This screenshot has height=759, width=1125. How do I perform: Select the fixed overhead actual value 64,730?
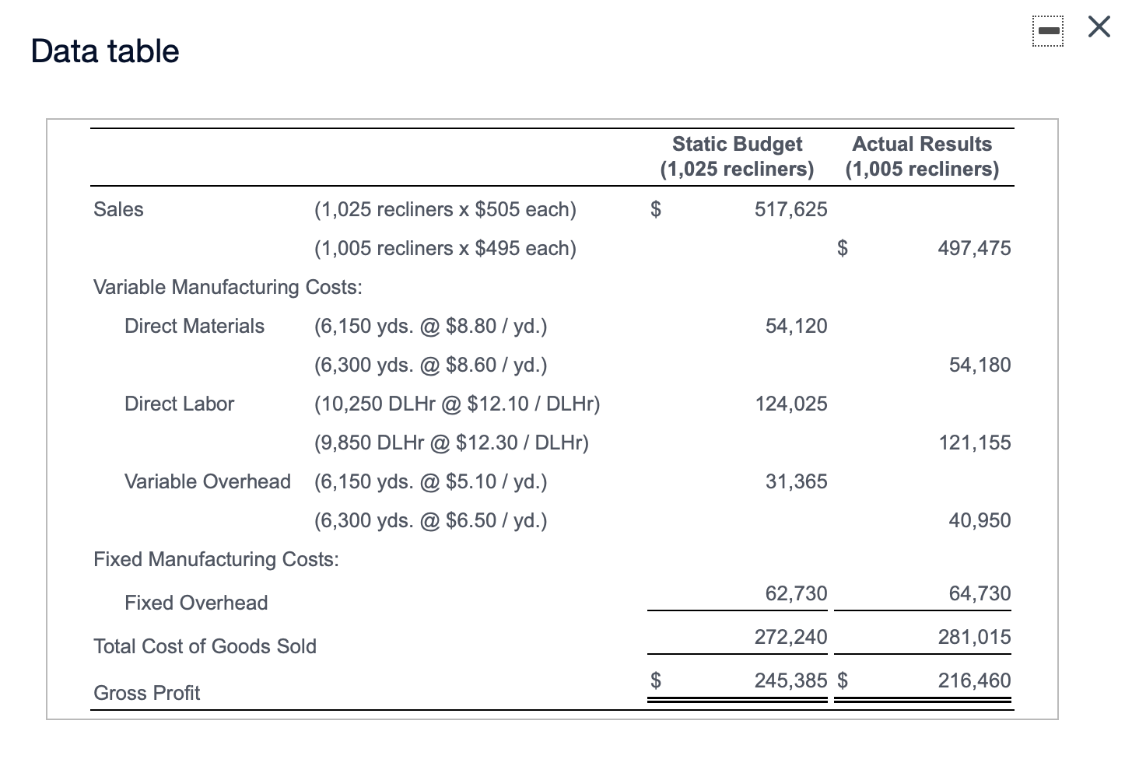(980, 593)
